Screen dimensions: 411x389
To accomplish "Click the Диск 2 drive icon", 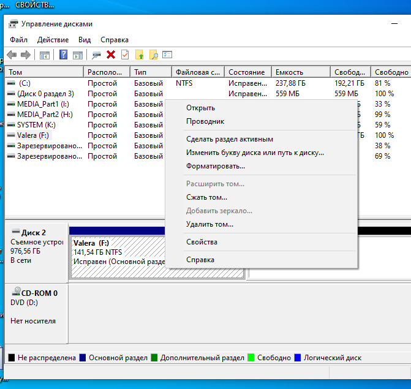I will (x=16, y=232).
